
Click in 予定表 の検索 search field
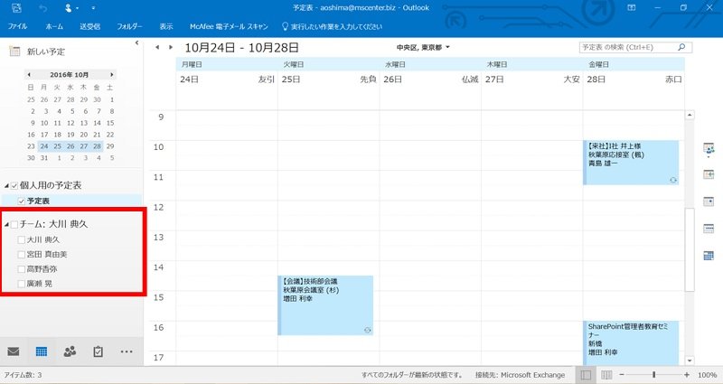(627, 47)
